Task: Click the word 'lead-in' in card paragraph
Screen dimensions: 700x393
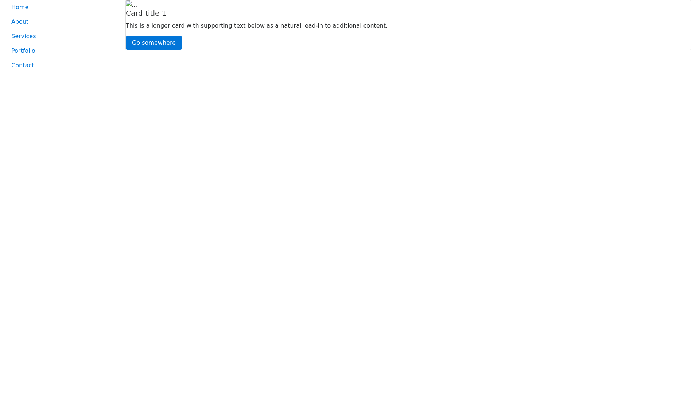Action: tap(313, 26)
